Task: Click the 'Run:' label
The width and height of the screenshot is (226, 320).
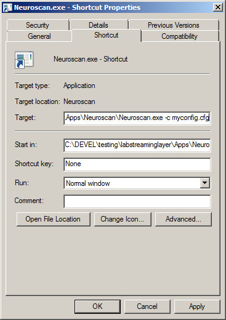Action: 22,183
